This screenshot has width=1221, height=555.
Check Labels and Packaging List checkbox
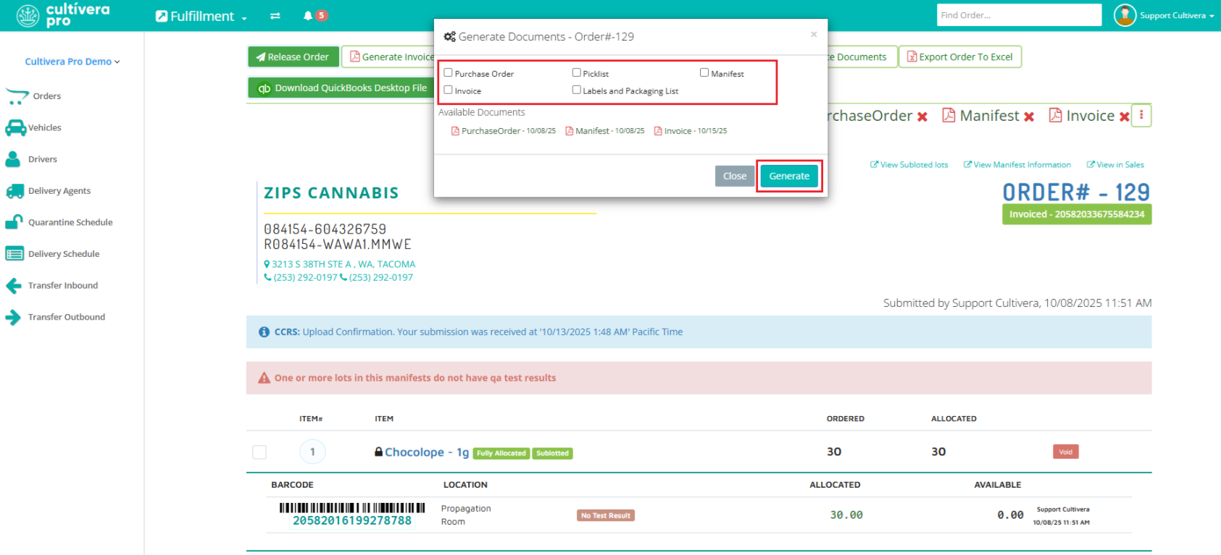coord(577,90)
